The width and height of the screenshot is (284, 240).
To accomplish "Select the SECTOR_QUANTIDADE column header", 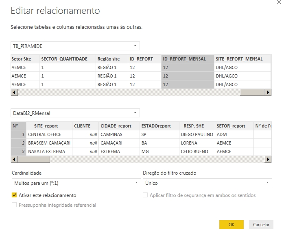I will coord(68,59).
